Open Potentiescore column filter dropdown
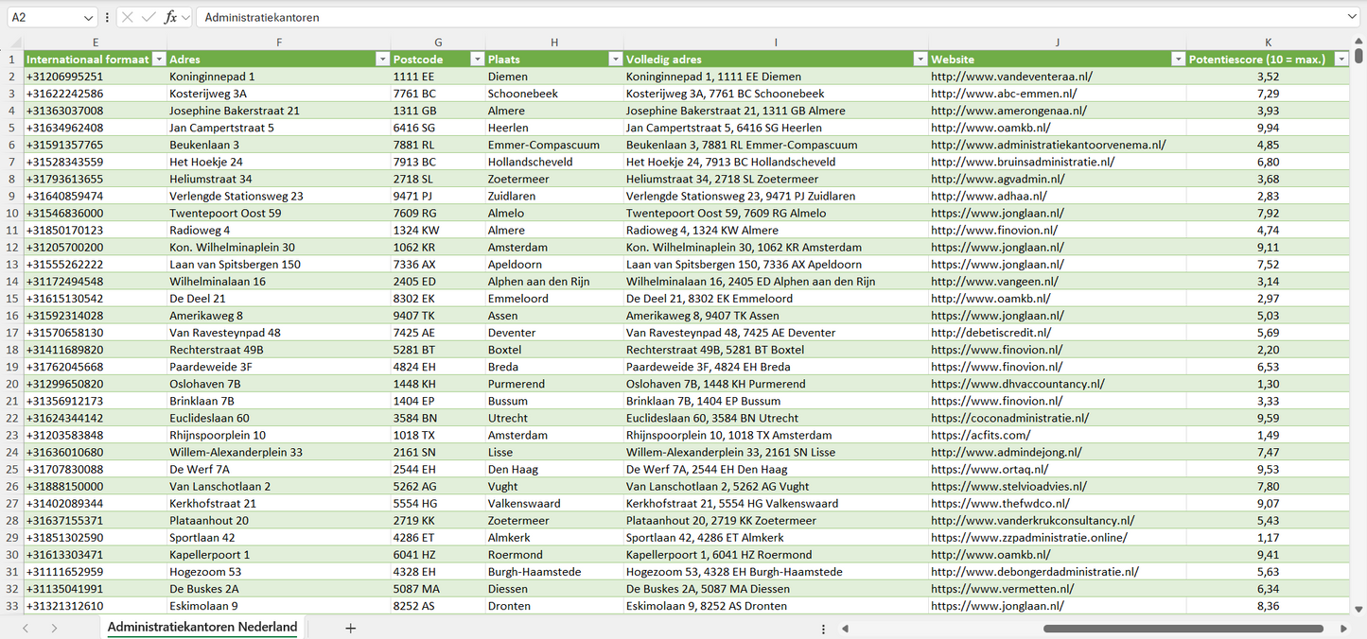1367x639 pixels. click(1341, 59)
